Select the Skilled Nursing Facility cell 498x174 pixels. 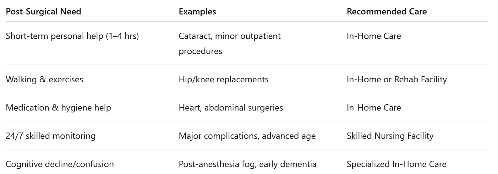390,136
